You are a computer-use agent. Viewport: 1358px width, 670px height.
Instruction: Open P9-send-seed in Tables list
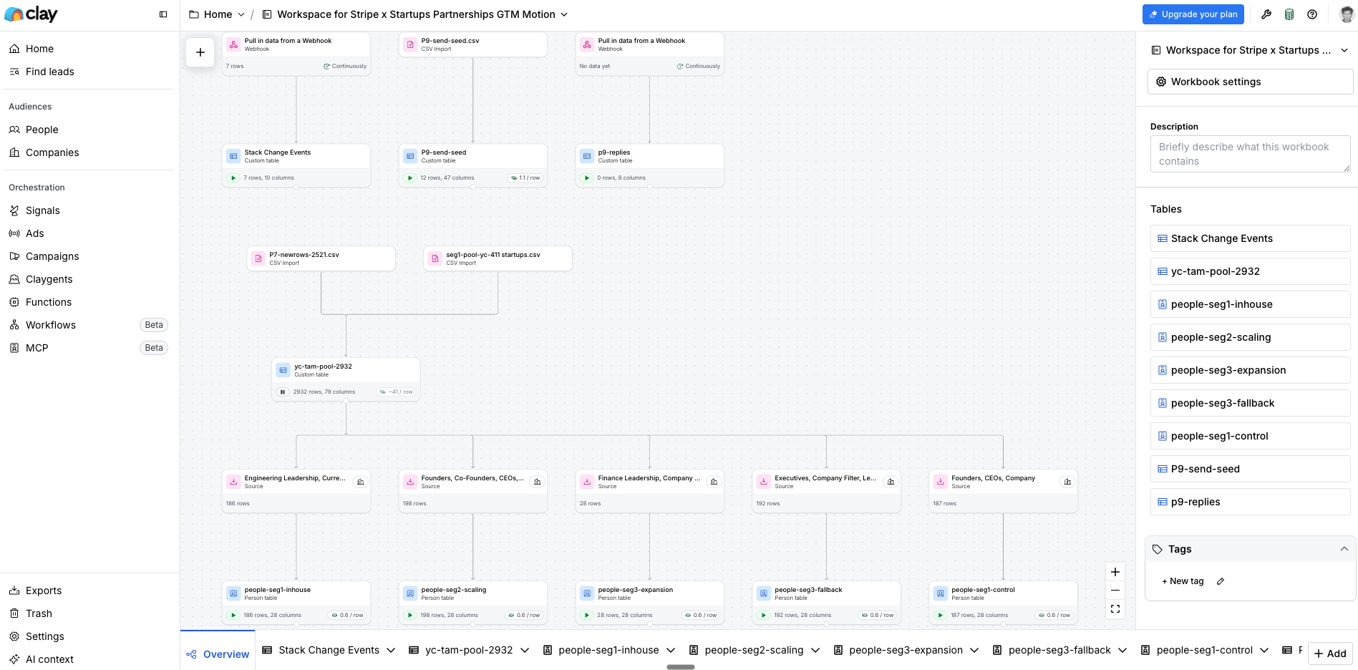[1250, 469]
